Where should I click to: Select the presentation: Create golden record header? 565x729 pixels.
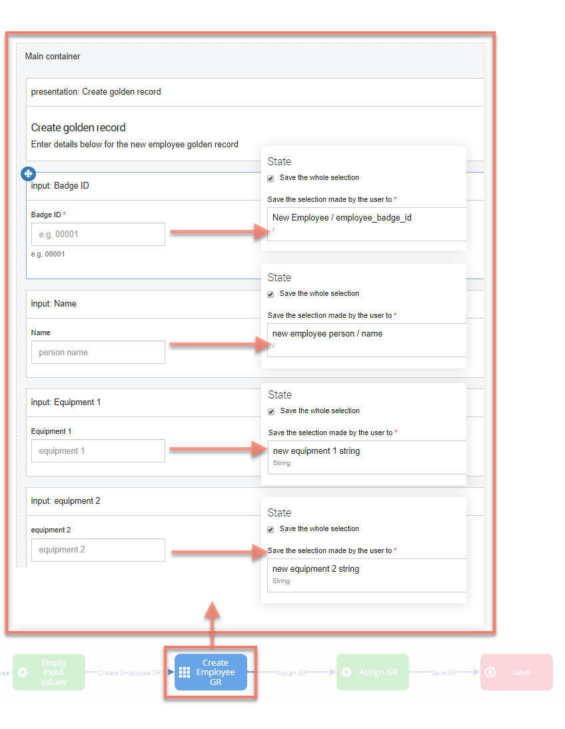[x=96, y=92]
